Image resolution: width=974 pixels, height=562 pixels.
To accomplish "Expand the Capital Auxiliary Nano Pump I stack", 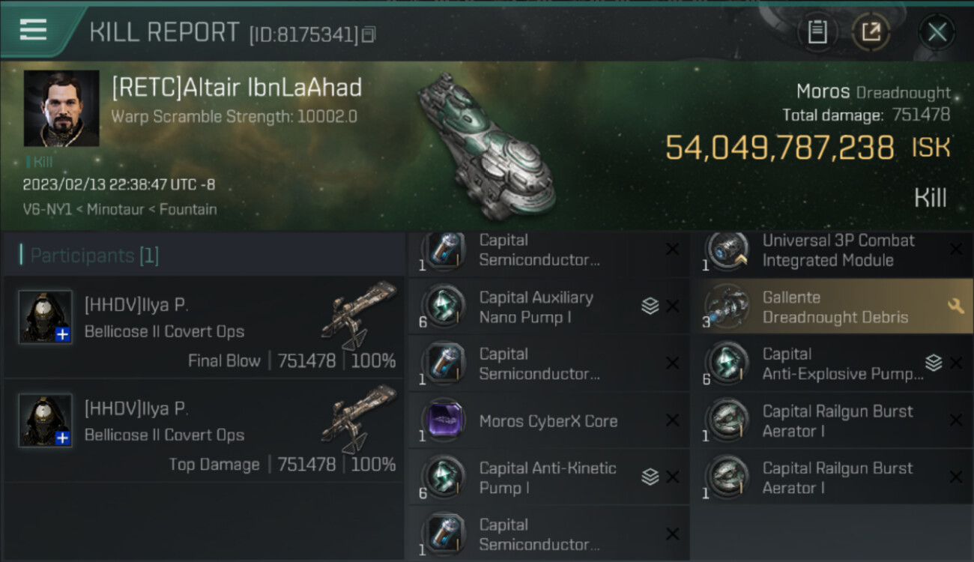I will [x=650, y=306].
